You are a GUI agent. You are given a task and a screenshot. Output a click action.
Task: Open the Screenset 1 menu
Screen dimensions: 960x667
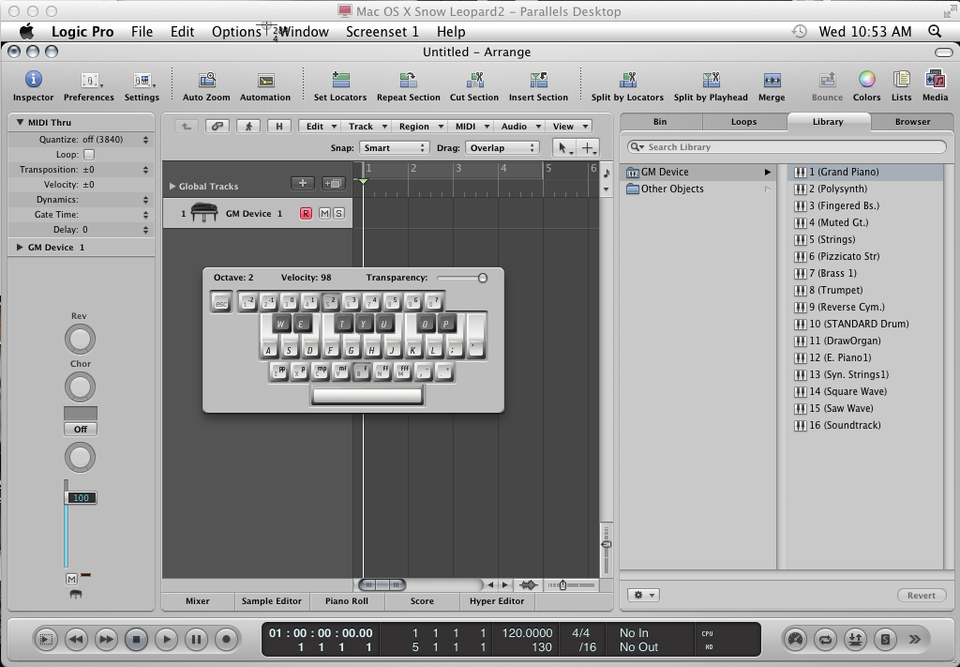coord(382,32)
